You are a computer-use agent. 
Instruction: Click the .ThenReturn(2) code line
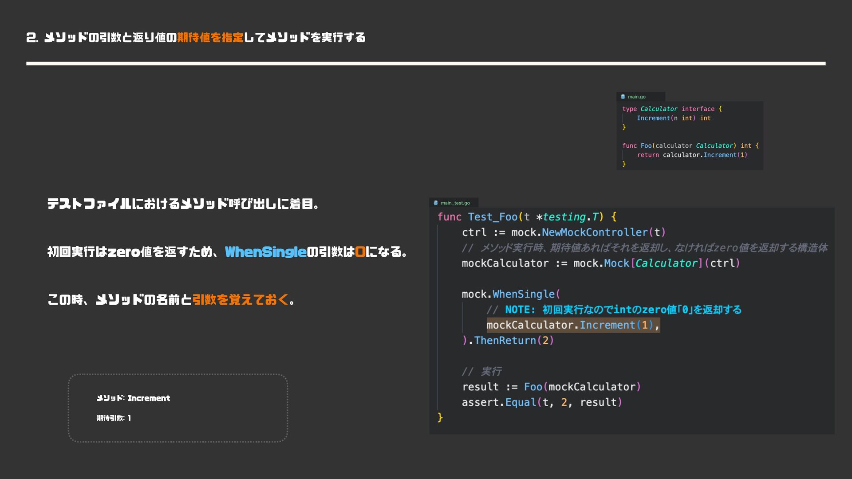coord(508,341)
